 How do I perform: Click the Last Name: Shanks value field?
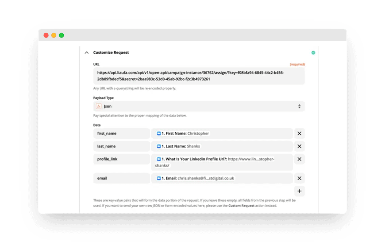(222, 146)
